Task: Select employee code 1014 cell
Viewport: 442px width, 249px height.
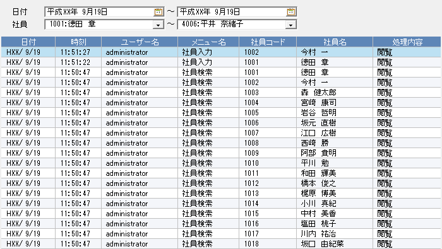Action: [268, 204]
